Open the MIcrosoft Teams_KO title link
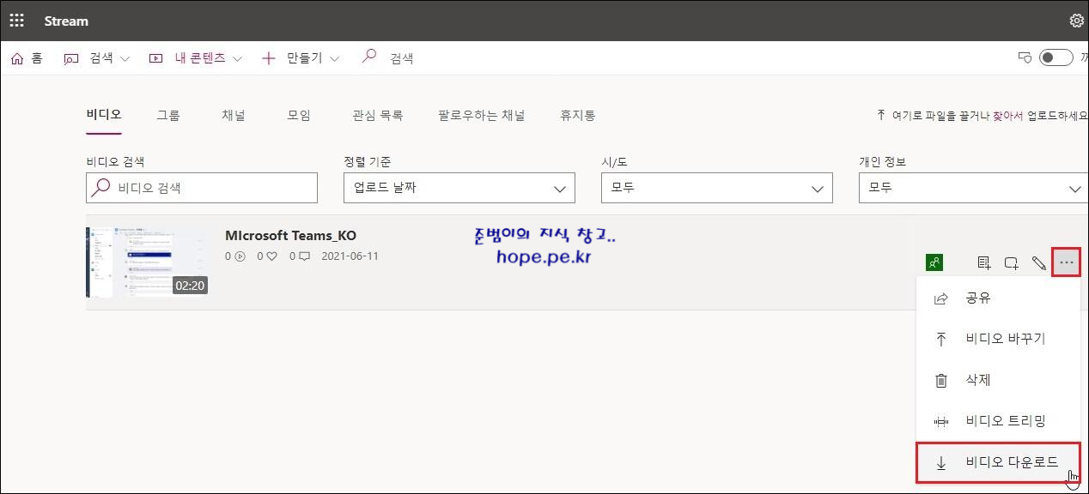This screenshot has width=1089, height=494. tap(290, 235)
